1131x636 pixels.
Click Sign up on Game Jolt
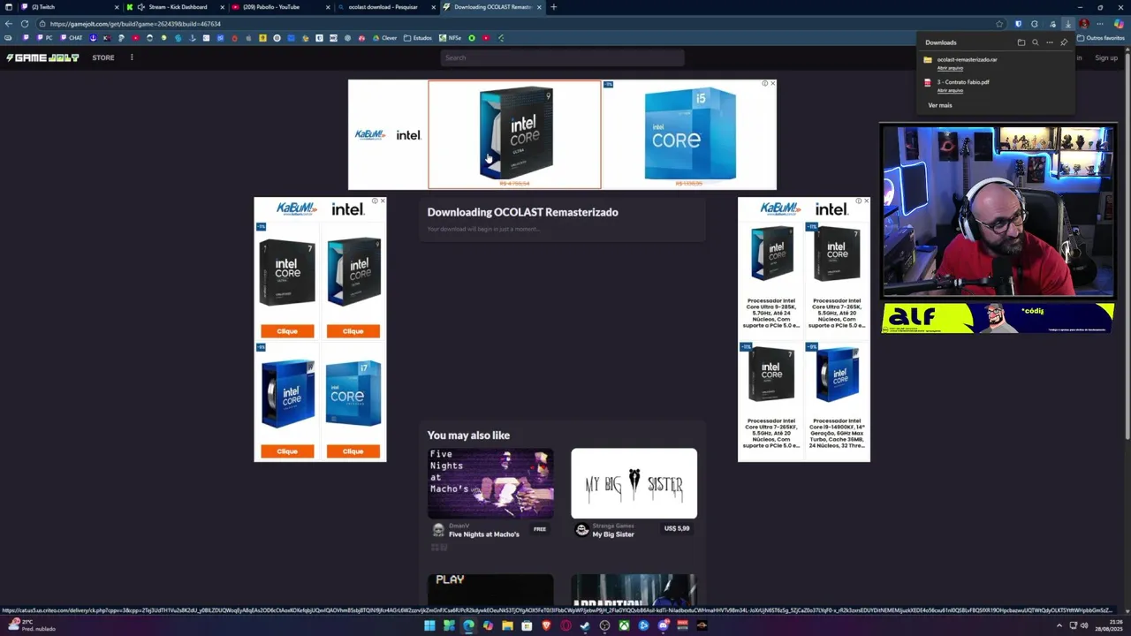click(1106, 57)
